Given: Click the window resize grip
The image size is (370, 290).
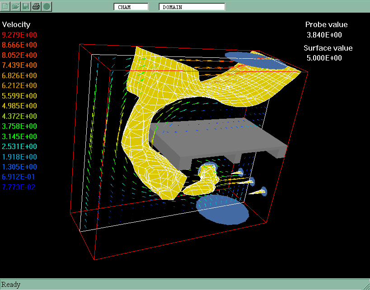Looking at the screenshot, I should 366,286.
